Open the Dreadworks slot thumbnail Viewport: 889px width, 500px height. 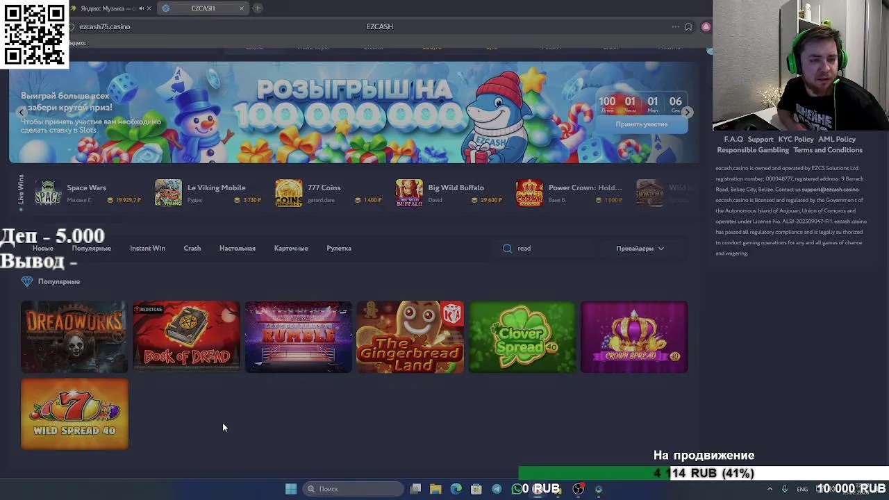(74, 337)
